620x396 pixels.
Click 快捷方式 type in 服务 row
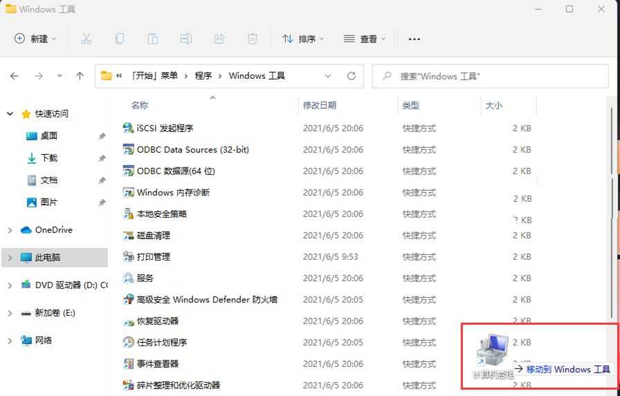419,278
